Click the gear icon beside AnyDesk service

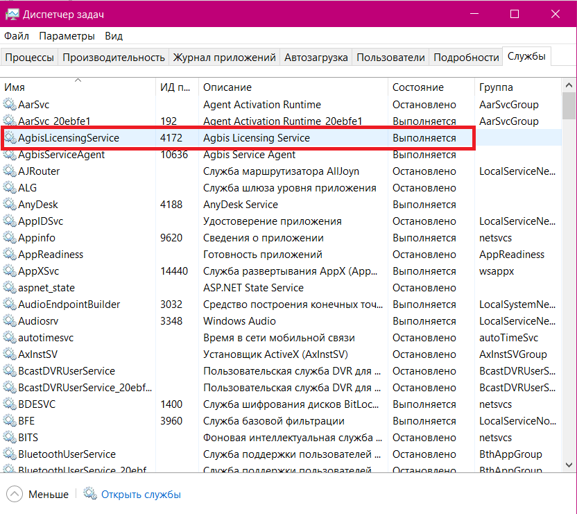pyautogui.click(x=10, y=205)
